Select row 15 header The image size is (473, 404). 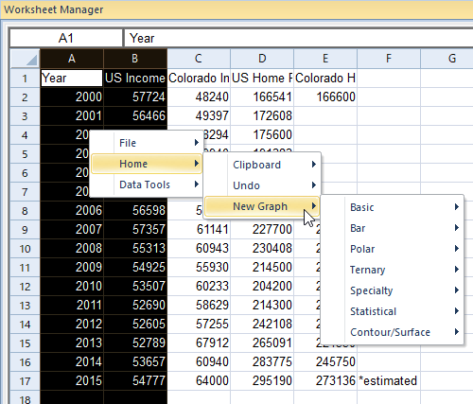pyautogui.click(x=26, y=343)
